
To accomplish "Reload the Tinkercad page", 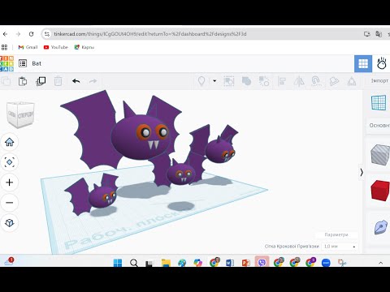I will (31, 34).
